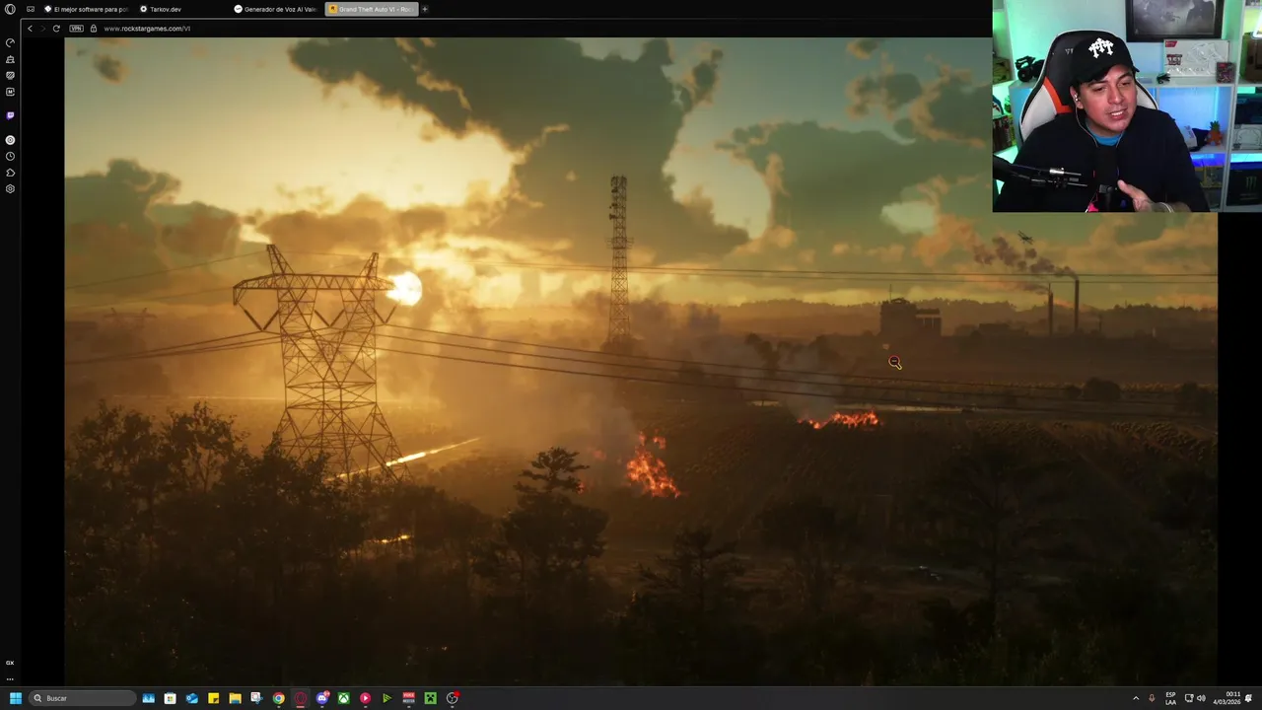The width and height of the screenshot is (1262, 710).
Task: Open the Microsoft Store taskbar icon
Action: coord(170,698)
